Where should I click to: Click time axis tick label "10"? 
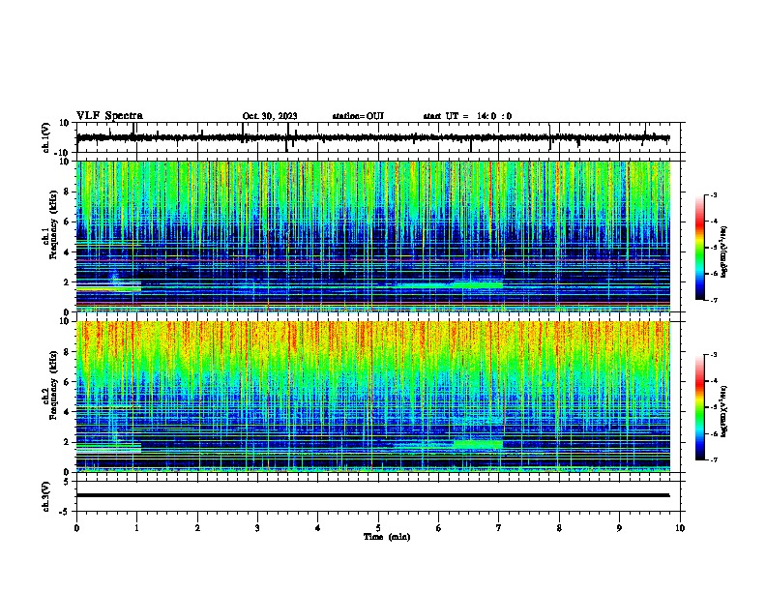pyautogui.click(x=680, y=528)
